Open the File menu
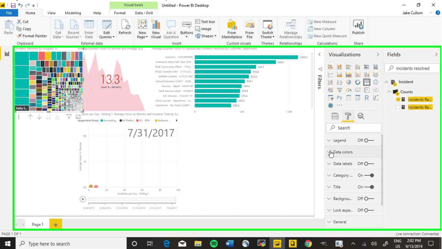 (9, 13)
